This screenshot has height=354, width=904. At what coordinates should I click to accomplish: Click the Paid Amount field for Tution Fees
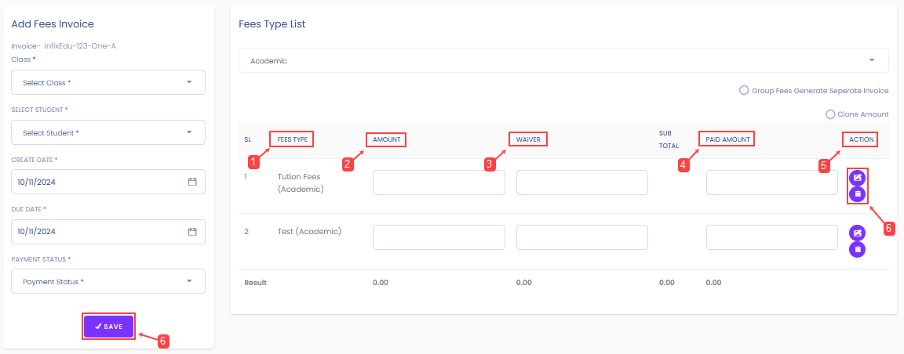coord(772,182)
